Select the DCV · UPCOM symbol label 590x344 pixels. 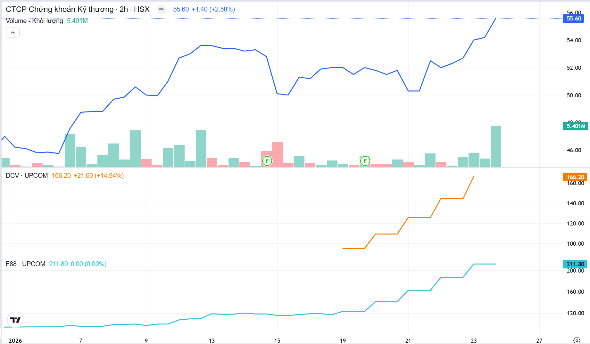(27, 176)
